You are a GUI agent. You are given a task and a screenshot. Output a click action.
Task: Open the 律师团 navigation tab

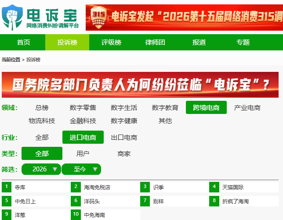(155, 43)
